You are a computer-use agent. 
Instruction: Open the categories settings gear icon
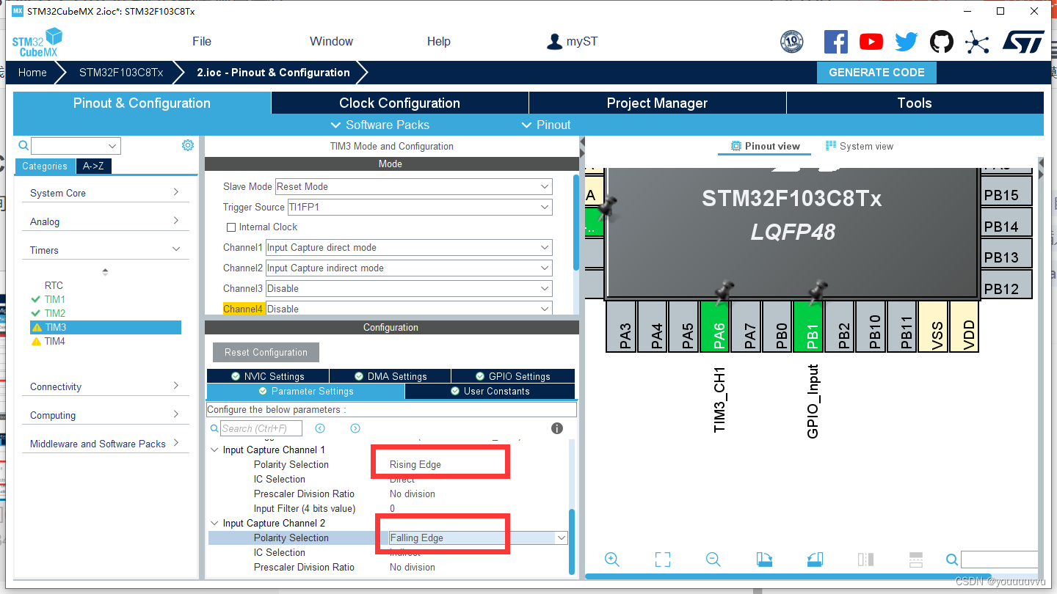click(x=188, y=145)
